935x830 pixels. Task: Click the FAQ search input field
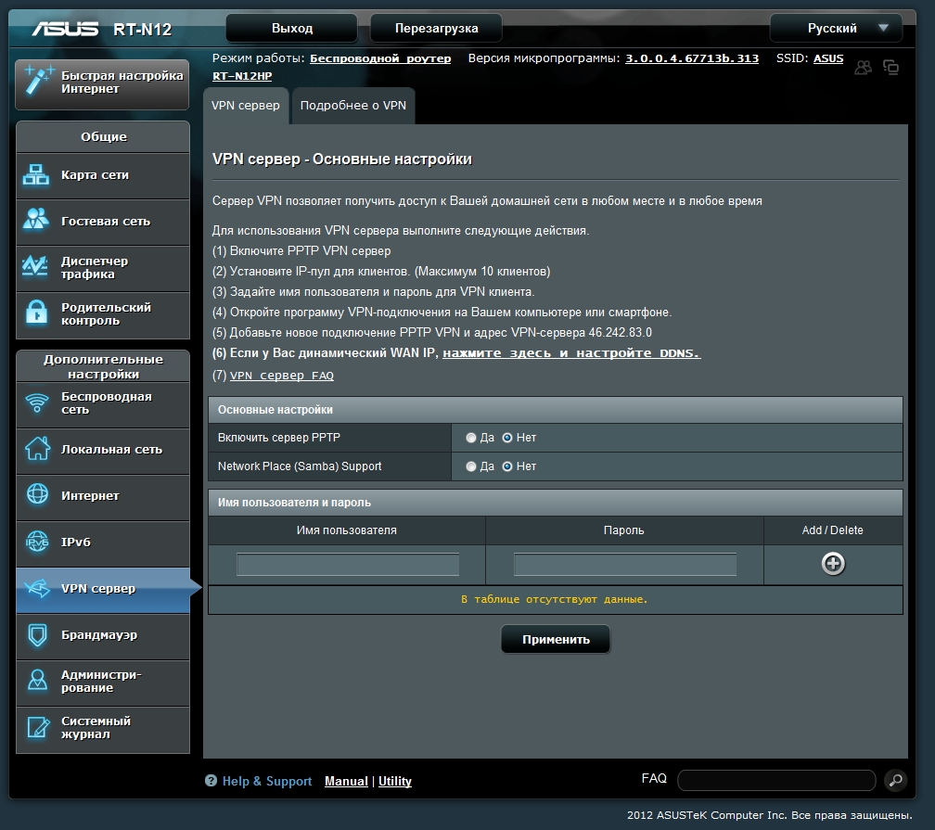point(776,780)
